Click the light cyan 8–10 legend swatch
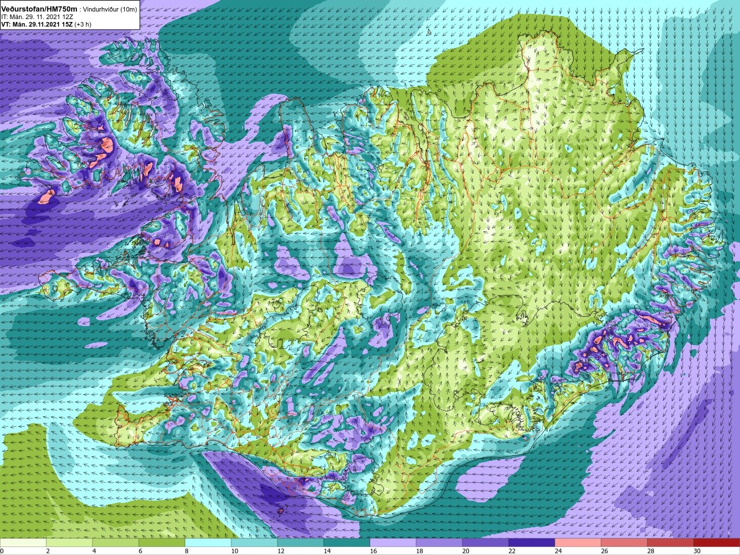The image size is (740, 555). [208, 543]
